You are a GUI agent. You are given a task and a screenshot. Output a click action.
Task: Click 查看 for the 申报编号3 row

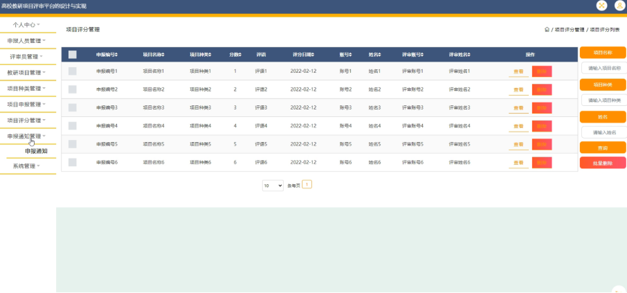(518, 108)
